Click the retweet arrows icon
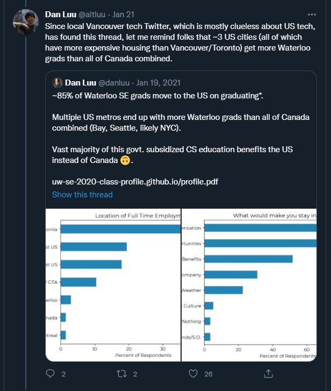Screen dimensions: 331x391 (x=122, y=373)
